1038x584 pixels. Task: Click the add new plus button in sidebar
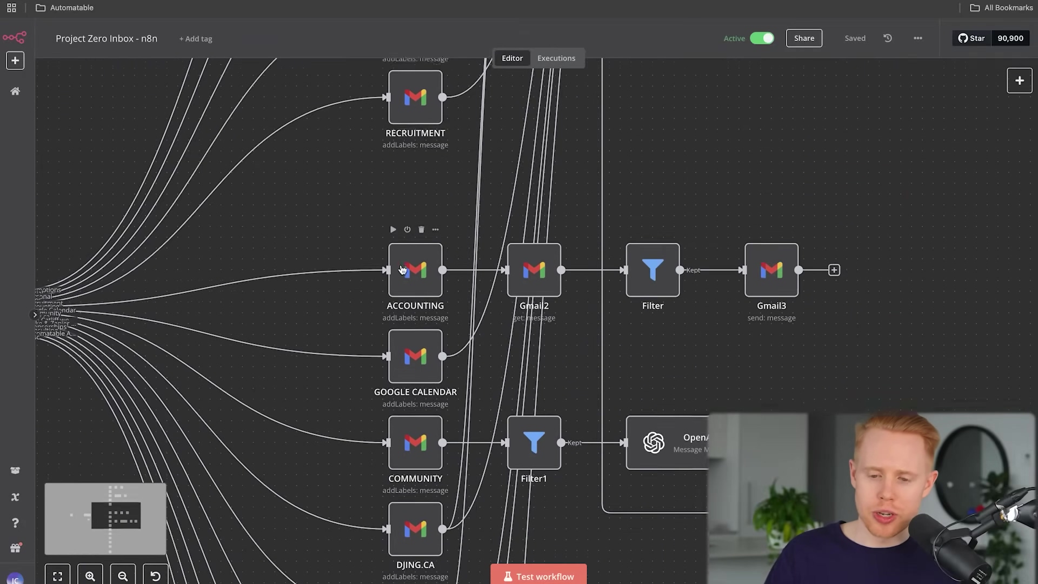pos(15,61)
